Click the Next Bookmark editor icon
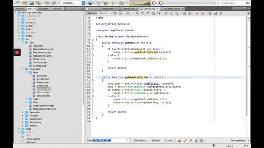This screenshot has width=264, height=148. point(172,13)
